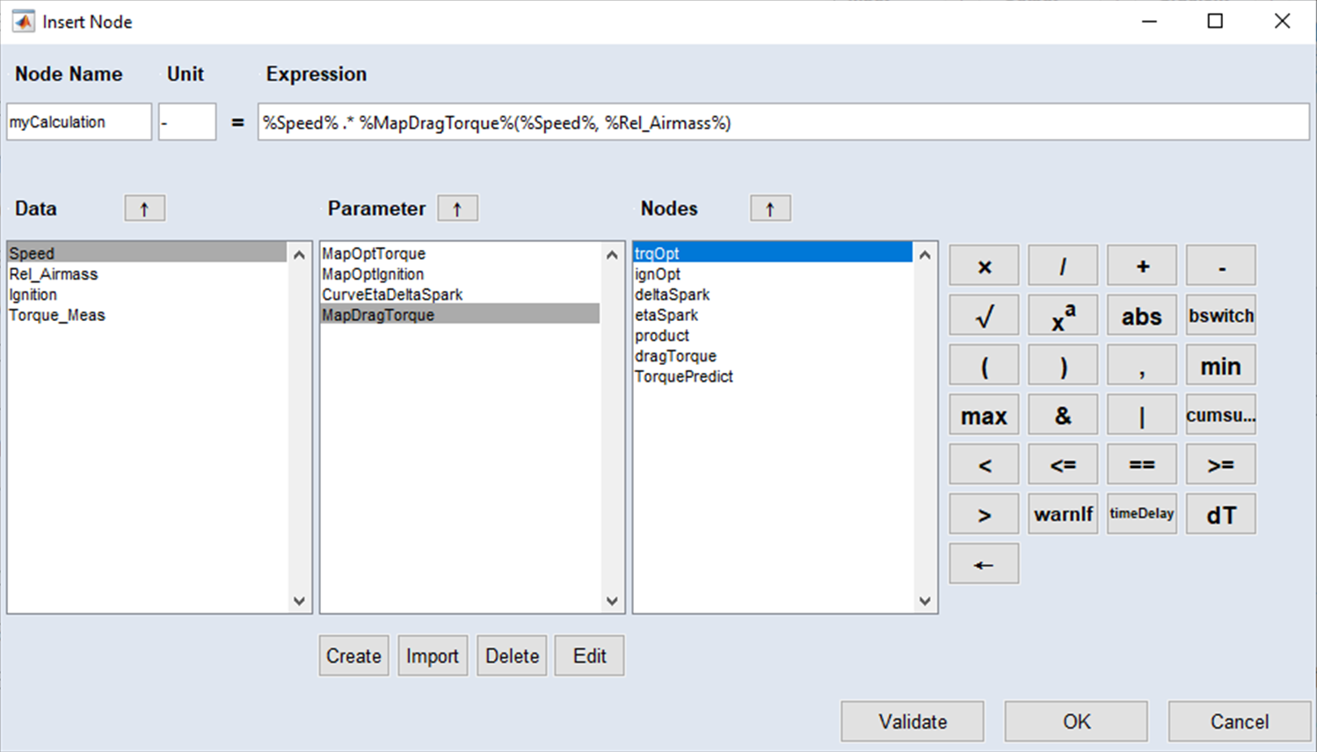Select TorquePredict in the Nodes list

[773, 376]
